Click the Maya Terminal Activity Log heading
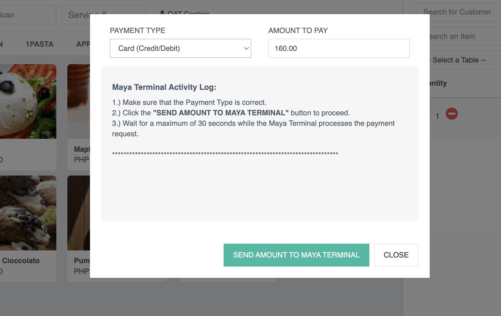The image size is (501, 316). [164, 87]
